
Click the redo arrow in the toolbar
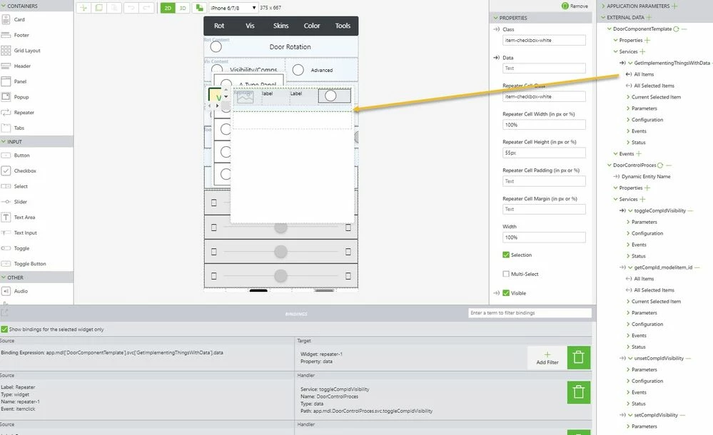[146, 8]
